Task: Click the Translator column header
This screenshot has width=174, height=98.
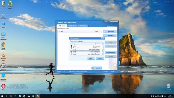Action: point(97,44)
